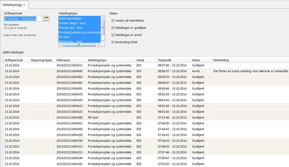Screen dimensions: 289x167
Task: Click the '1698 Meldinger' count label
Action: click(x=13, y=52)
